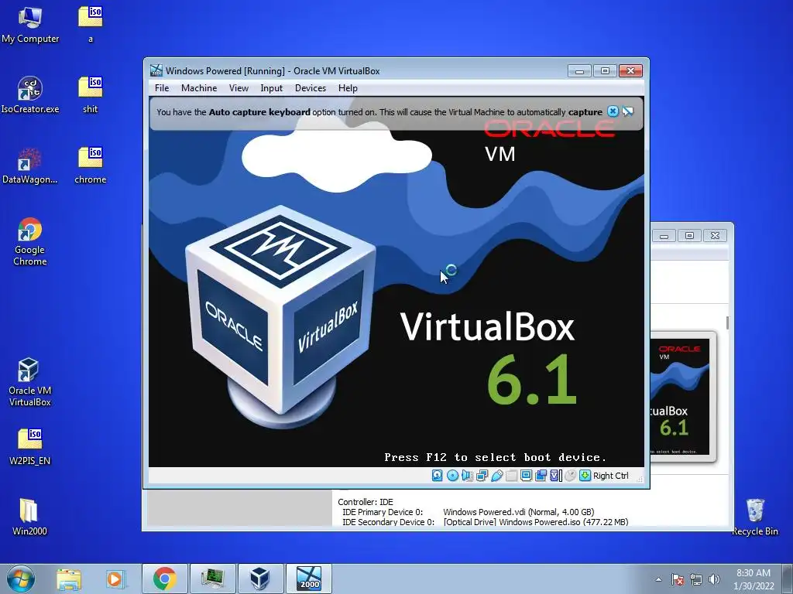
Task: Click the Windows Powered.vdi (Normal, 4.00 GB) entry
Action: [x=518, y=512]
